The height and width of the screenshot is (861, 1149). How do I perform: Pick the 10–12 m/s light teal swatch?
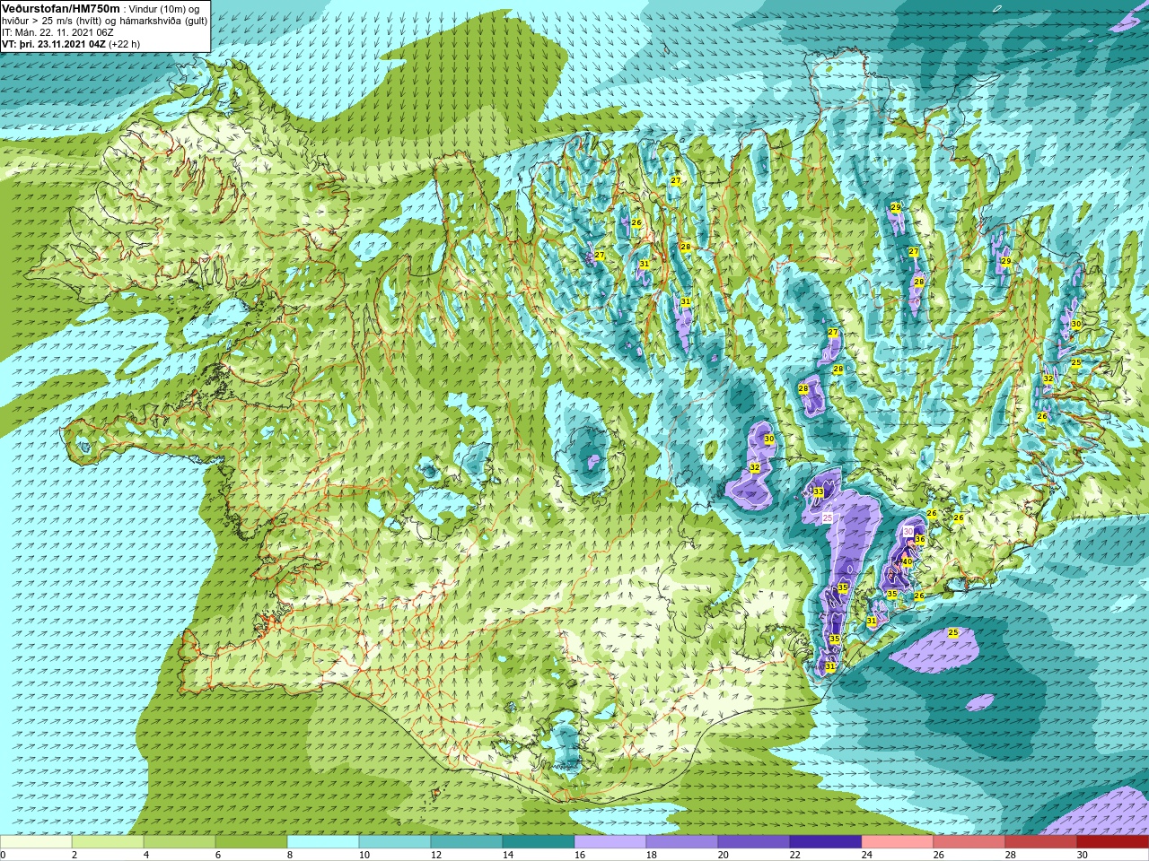pyautogui.click(x=395, y=842)
